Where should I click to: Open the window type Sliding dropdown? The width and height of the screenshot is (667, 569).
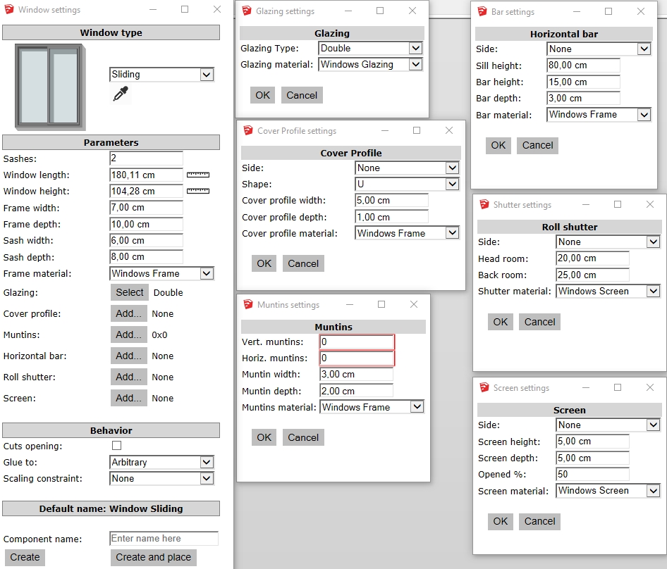[161, 75]
